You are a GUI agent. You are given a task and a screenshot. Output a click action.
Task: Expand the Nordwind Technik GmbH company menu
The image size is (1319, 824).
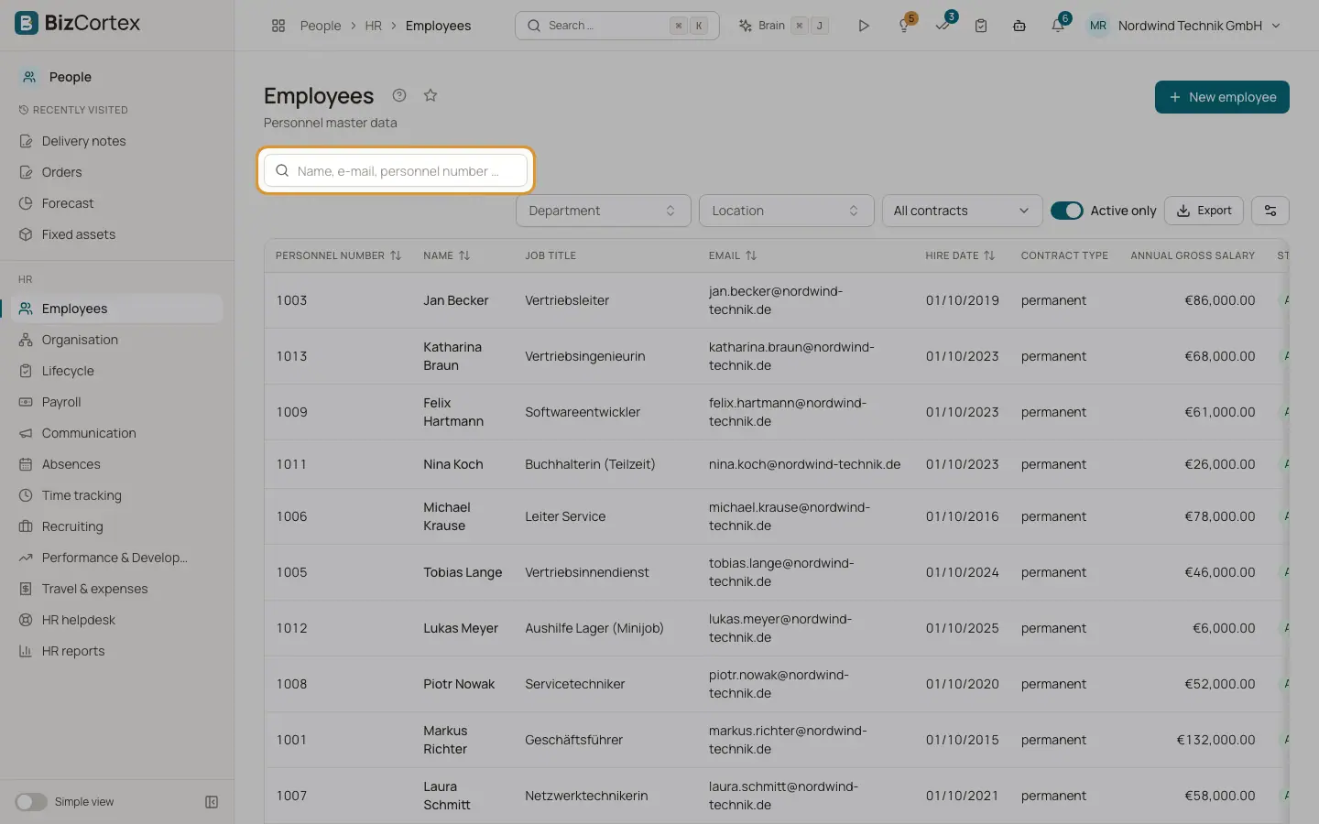(x=1199, y=26)
